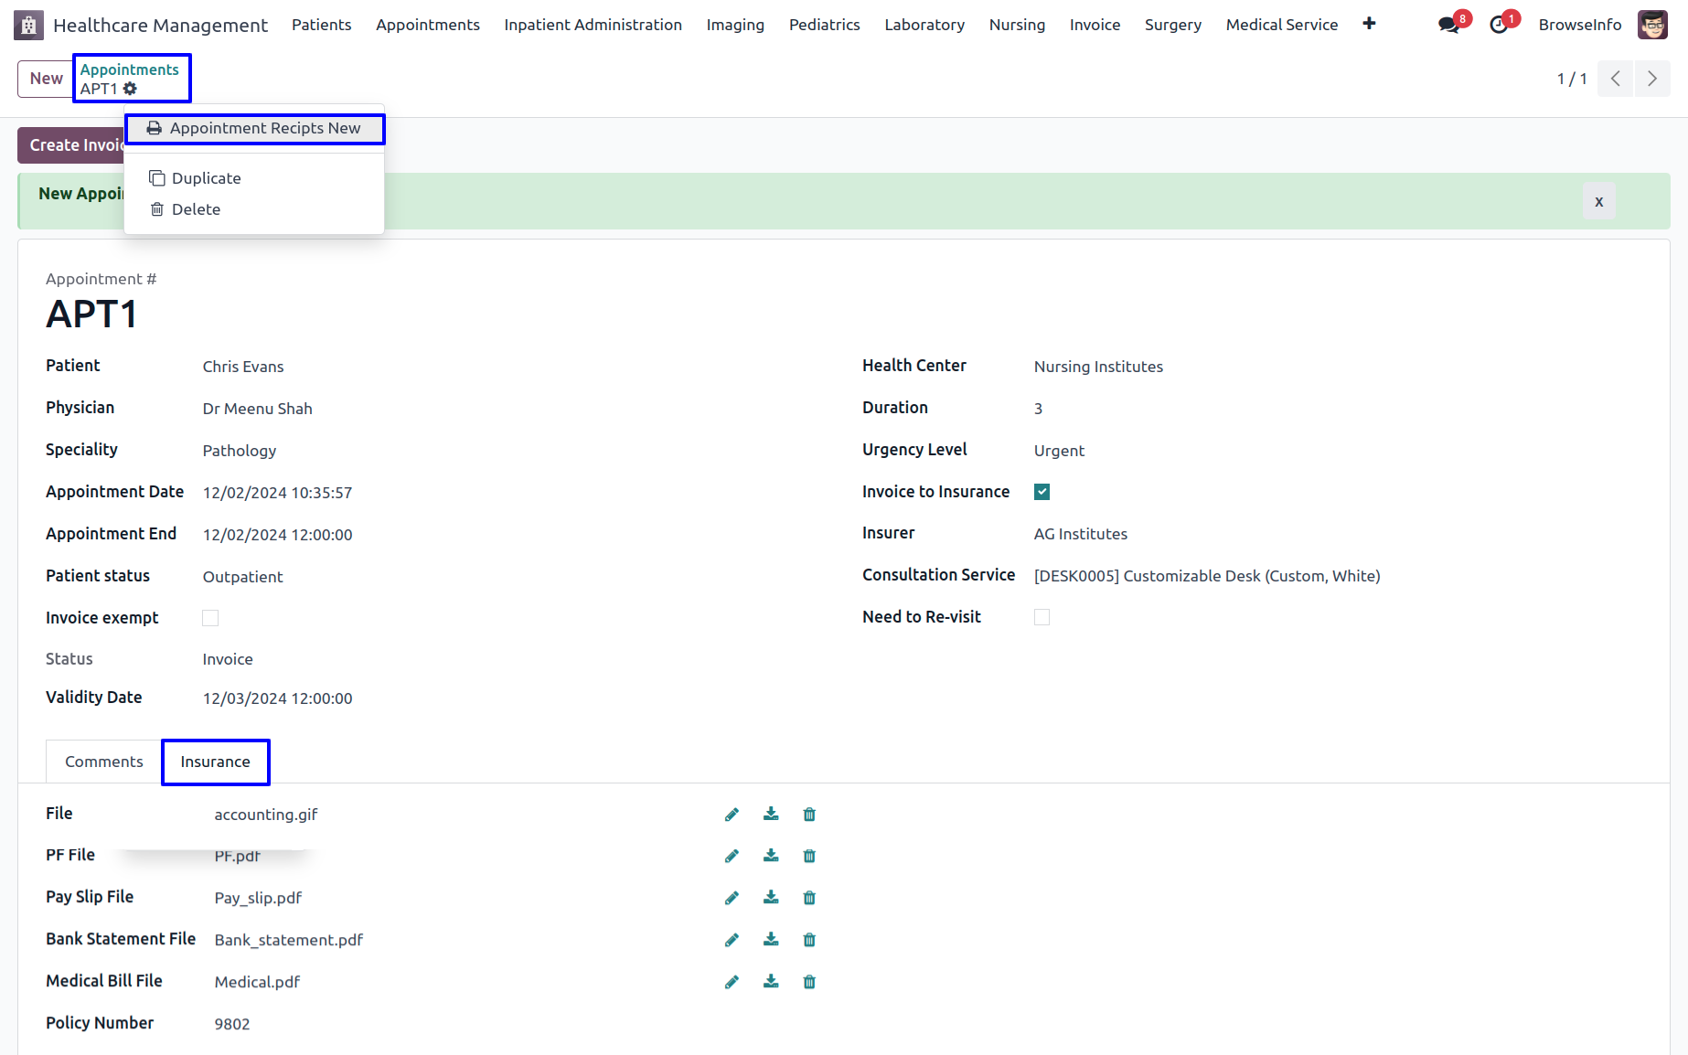Open the discuss messages chat icon
The width and height of the screenshot is (1688, 1055).
pos(1448,25)
